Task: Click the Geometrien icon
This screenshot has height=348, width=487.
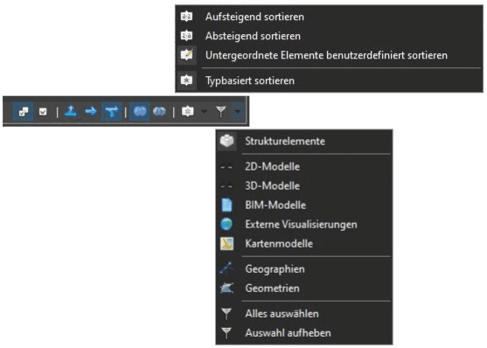Action: click(226, 289)
